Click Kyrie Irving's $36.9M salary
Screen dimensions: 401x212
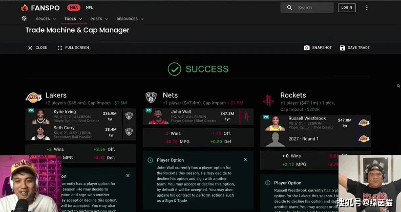pos(110,114)
